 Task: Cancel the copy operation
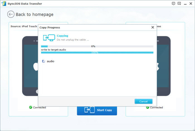click(x=143, y=101)
